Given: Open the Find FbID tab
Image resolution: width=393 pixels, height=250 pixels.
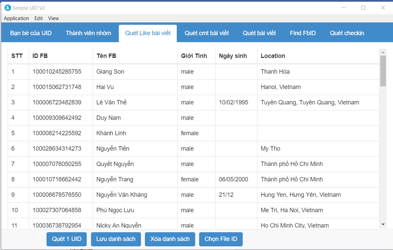Looking at the screenshot, I should [x=303, y=33].
